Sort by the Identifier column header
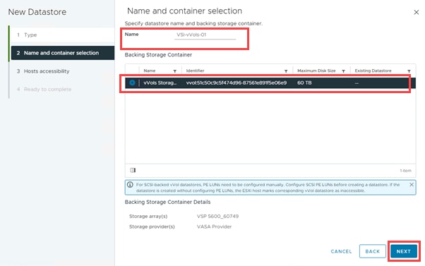Screen dimensions: 425x266 click(x=195, y=71)
